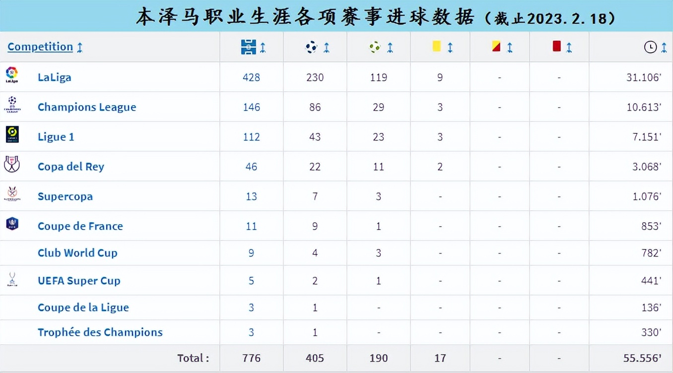Image resolution: width=673 pixels, height=373 pixels.
Task: Open the Coupe de France link
Action: click(x=80, y=226)
